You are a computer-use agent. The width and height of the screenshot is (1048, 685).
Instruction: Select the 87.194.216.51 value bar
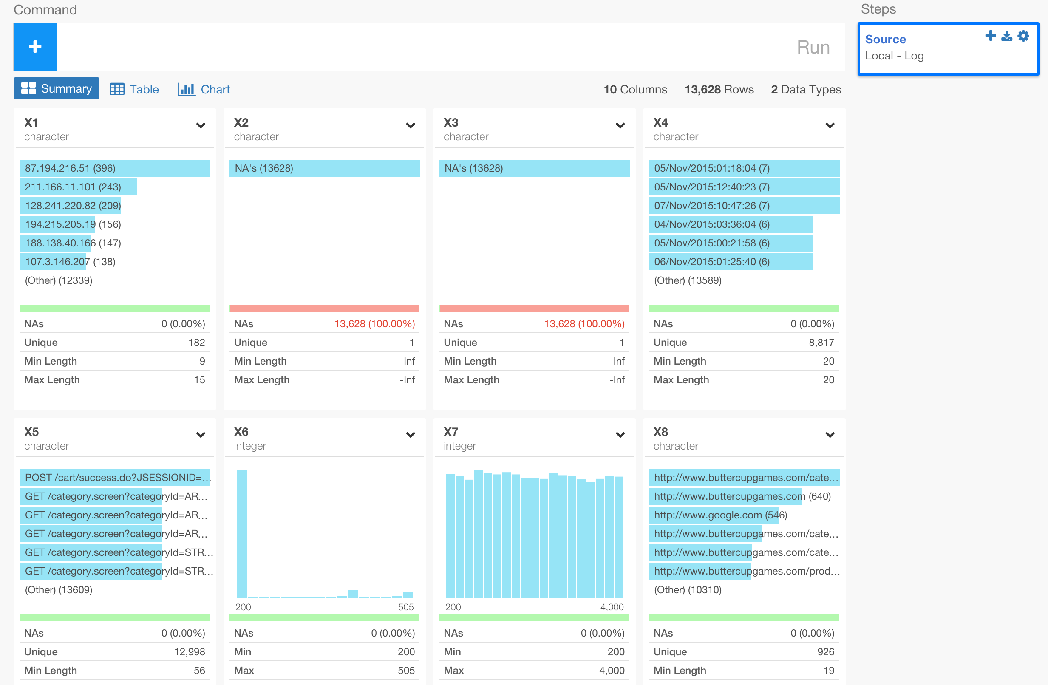click(x=114, y=168)
